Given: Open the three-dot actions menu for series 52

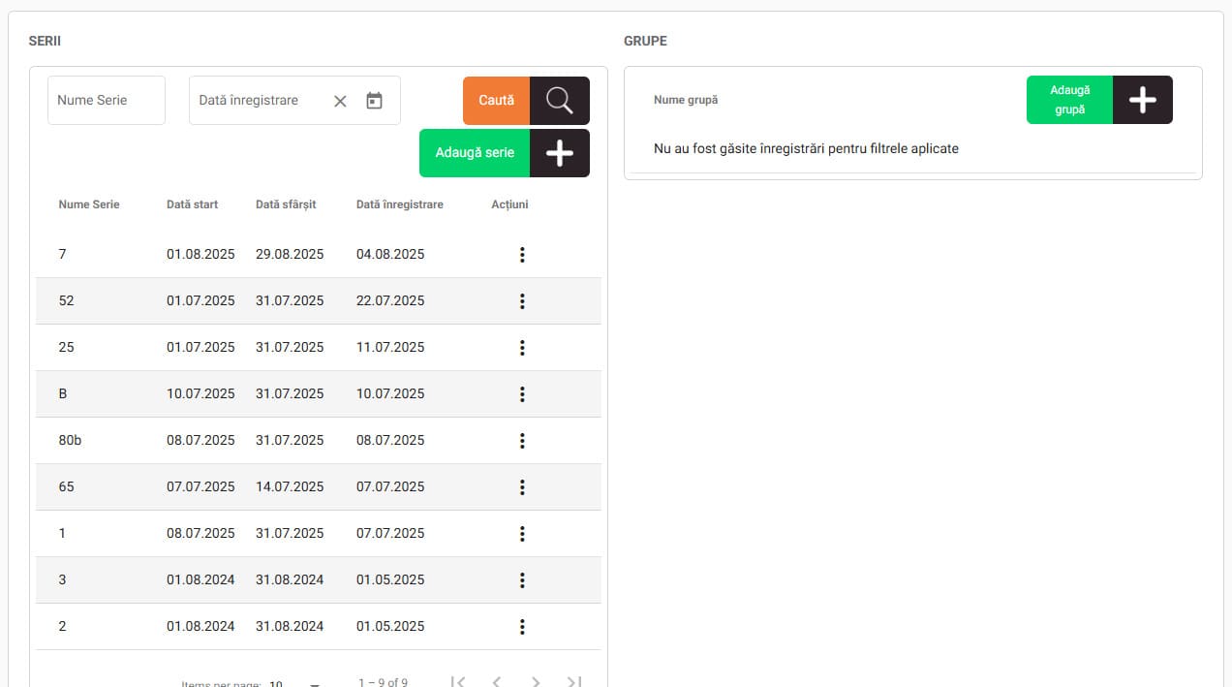Looking at the screenshot, I should (522, 301).
